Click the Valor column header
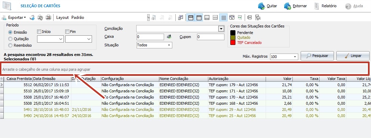 [279, 79]
